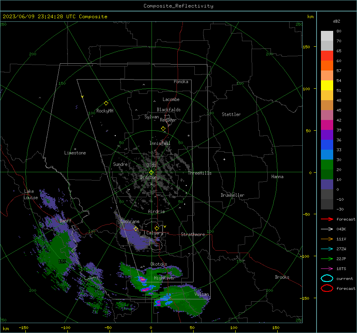The height and width of the screenshot is (333, 357).
Task: Click the Innisfail town label
Action: click(160, 143)
